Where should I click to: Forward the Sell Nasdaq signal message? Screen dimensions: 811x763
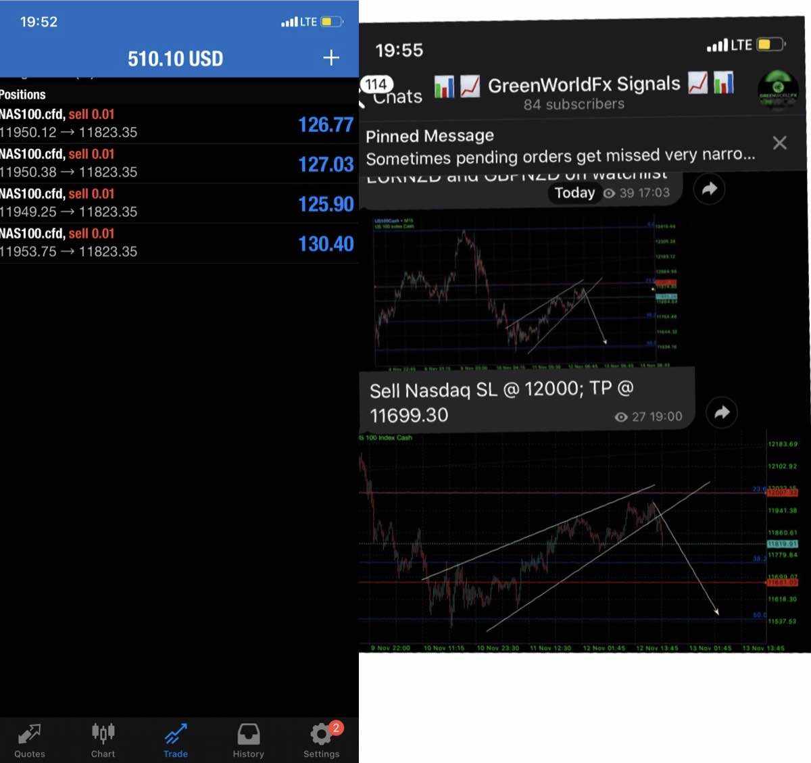click(722, 412)
